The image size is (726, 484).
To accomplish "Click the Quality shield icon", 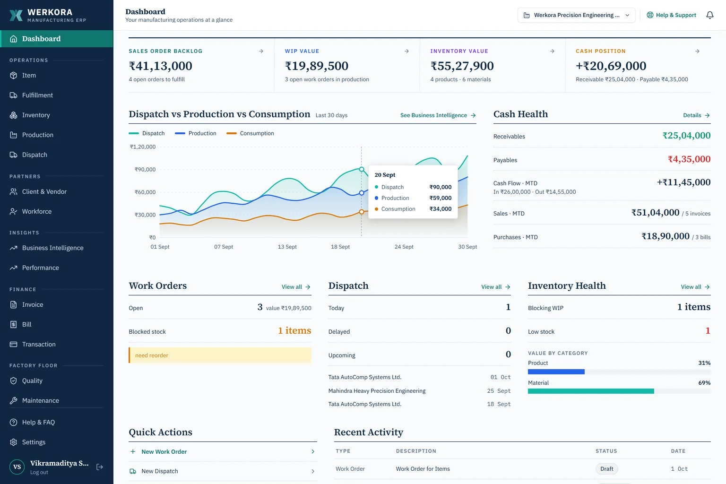I will click(13, 381).
